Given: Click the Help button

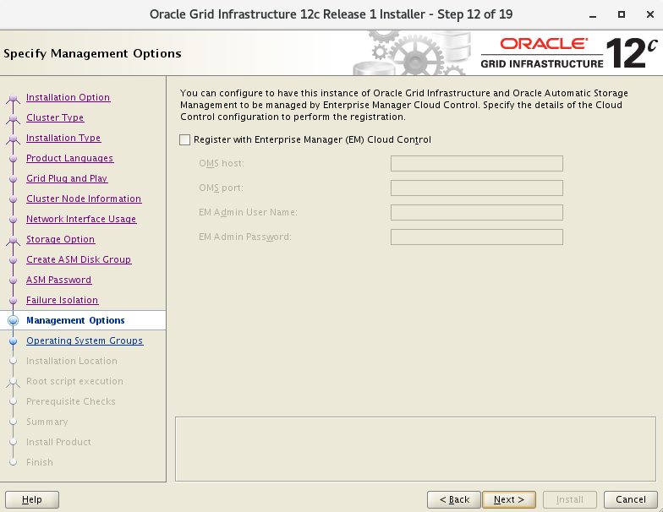Looking at the screenshot, I should (32, 500).
